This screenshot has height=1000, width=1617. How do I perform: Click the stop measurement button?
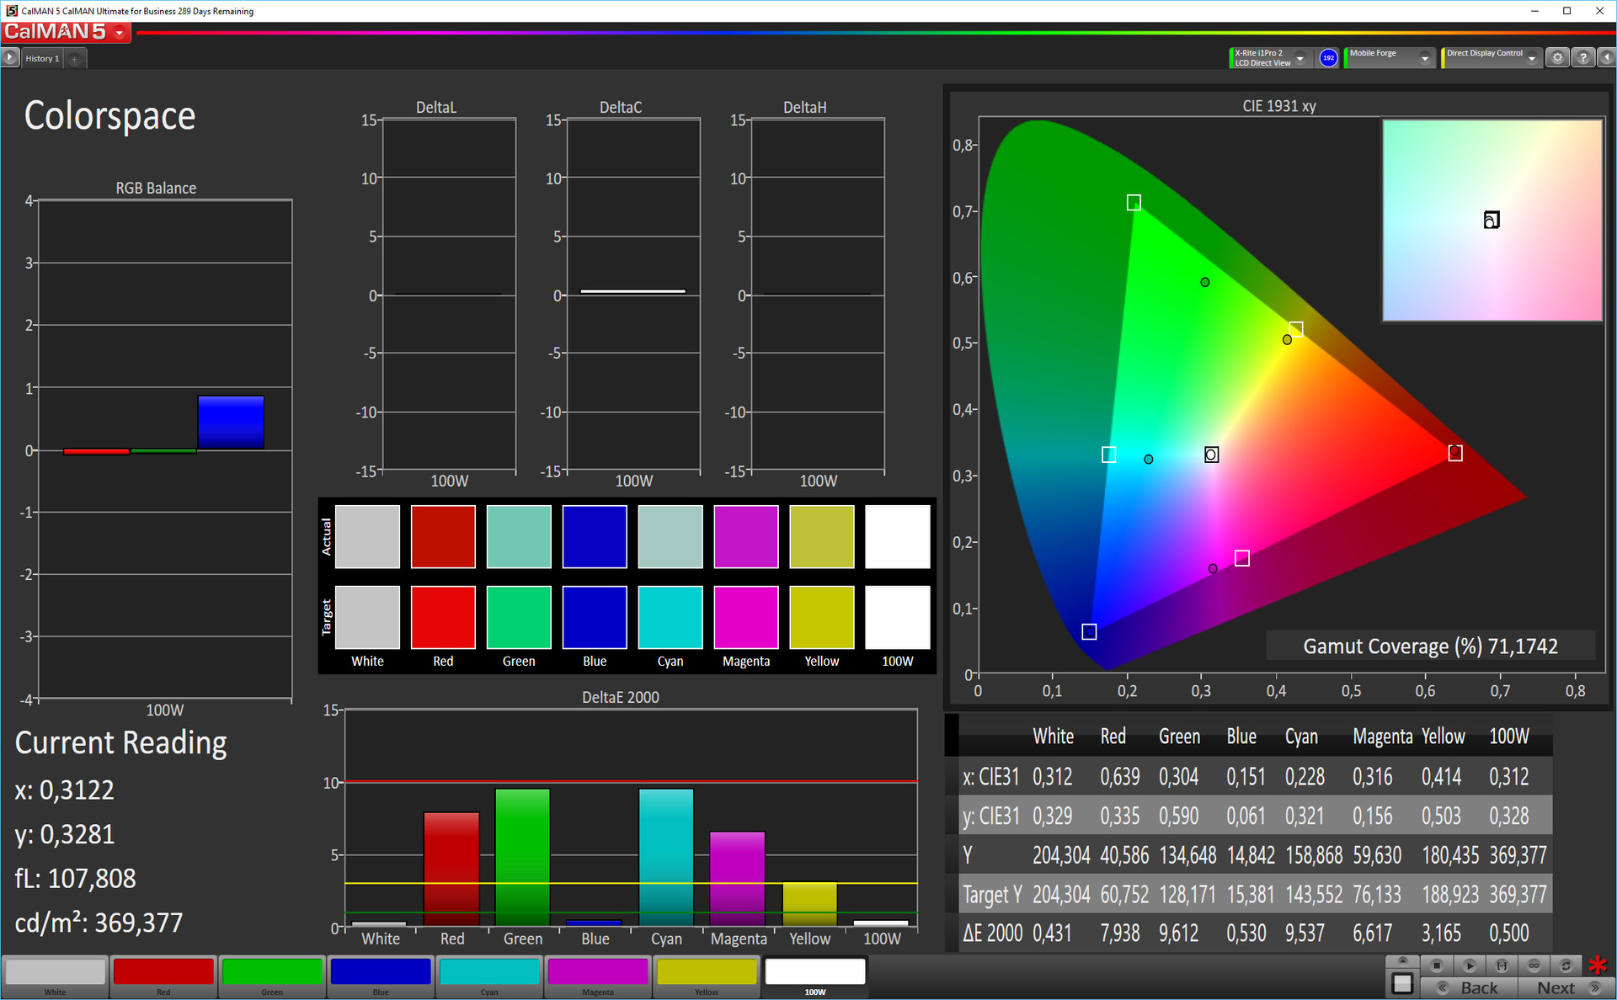pyautogui.click(x=1437, y=965)
